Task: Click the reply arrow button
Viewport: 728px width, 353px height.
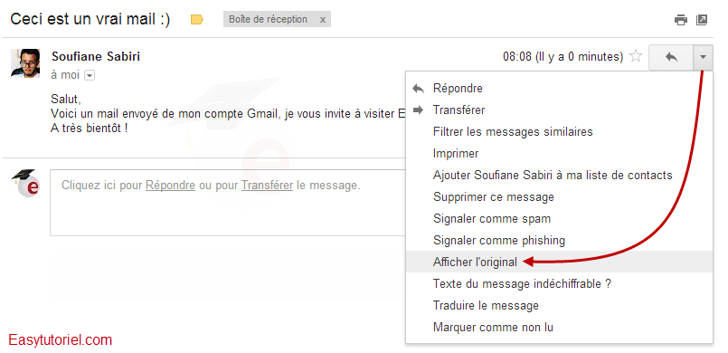Action: [x=671, y=57]
